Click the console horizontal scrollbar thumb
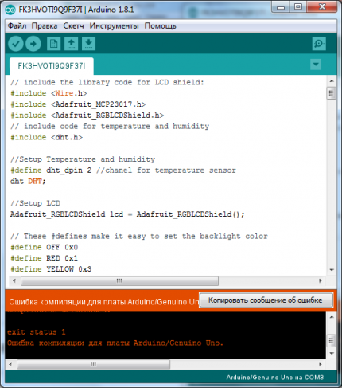342x388 pixels. (93, 364)
